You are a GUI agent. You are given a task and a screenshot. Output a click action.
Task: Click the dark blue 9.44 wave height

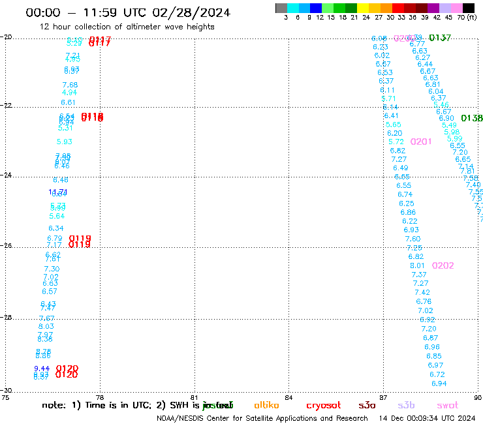42,369
